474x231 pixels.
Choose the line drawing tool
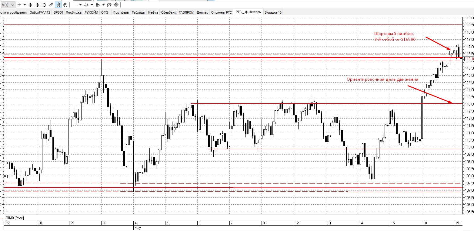click(75, 5)
